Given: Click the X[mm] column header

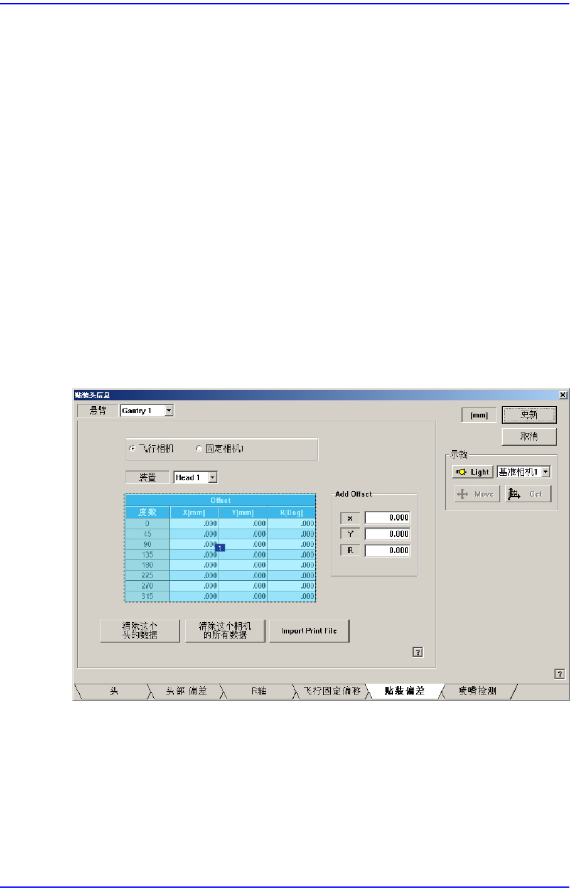Looking at the screenshot, I should click(194, 513).
